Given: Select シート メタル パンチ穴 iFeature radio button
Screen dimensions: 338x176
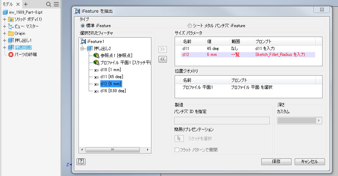Looking at the screenshot, I should 189,26.
